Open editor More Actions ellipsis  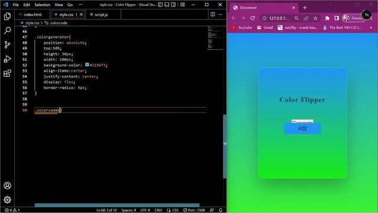point(220,14)
